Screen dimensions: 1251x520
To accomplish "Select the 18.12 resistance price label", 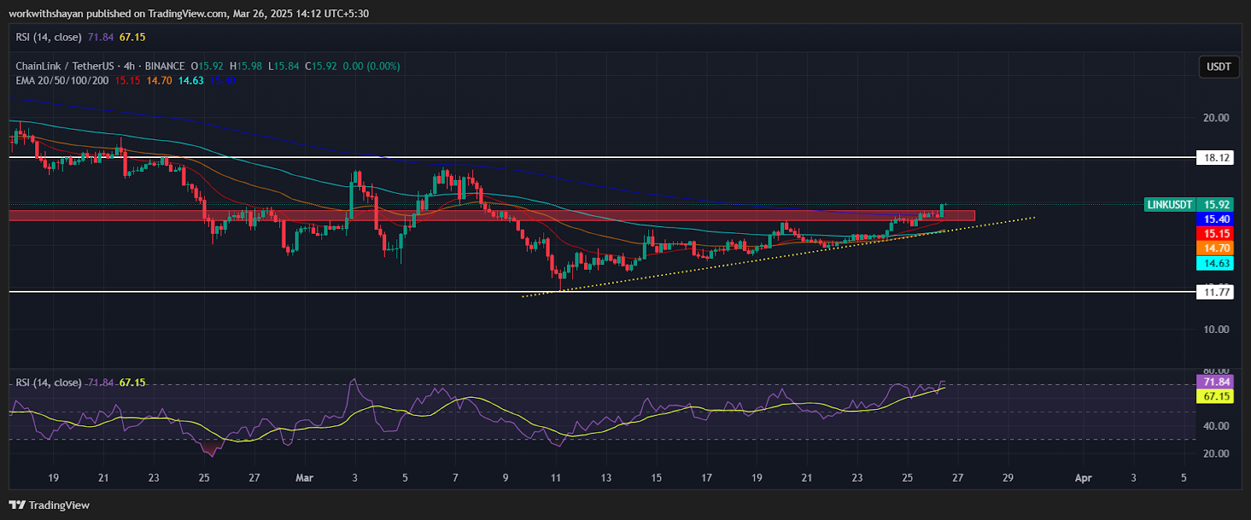I will coord(1216,158).
